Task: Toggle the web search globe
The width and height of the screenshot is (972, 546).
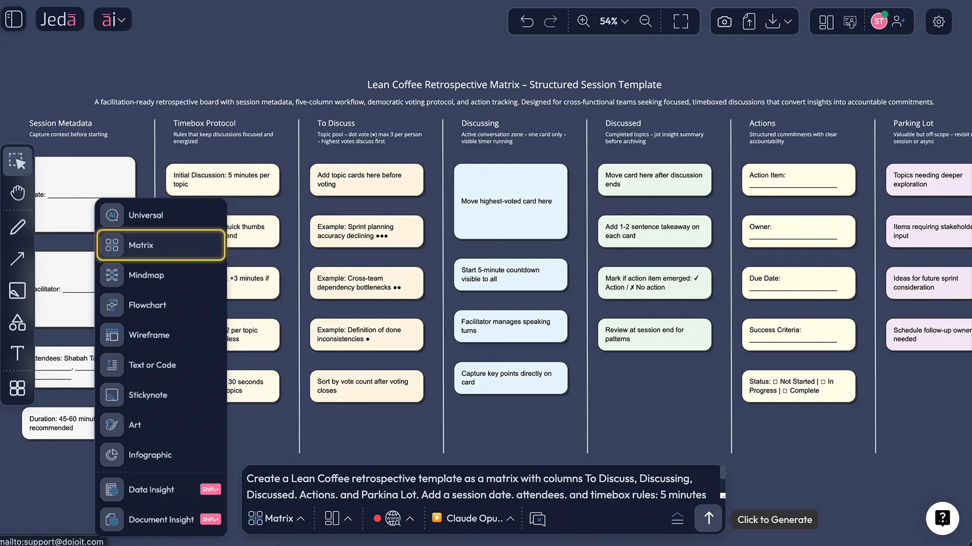Action: coord(393,518)
